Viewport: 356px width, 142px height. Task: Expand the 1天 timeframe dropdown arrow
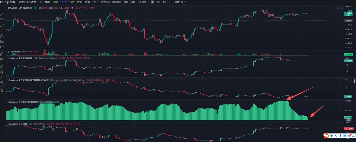tap(97, 2)
